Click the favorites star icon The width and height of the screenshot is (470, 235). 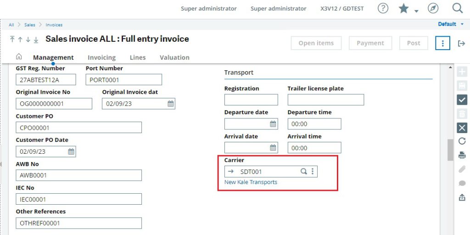403,8
